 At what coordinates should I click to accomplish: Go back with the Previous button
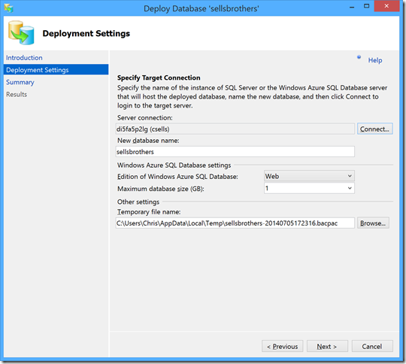click(282, 346)
